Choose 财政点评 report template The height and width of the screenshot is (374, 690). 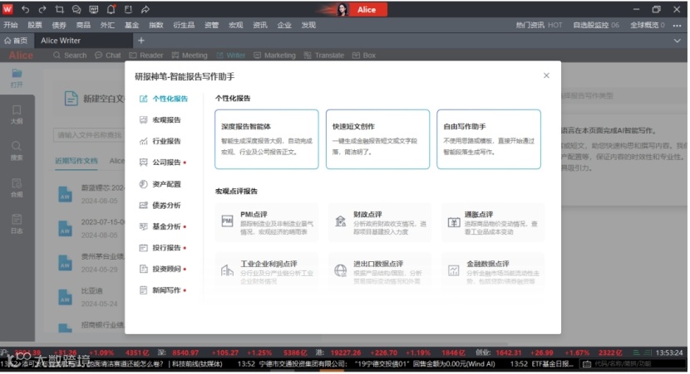point(379,222)
